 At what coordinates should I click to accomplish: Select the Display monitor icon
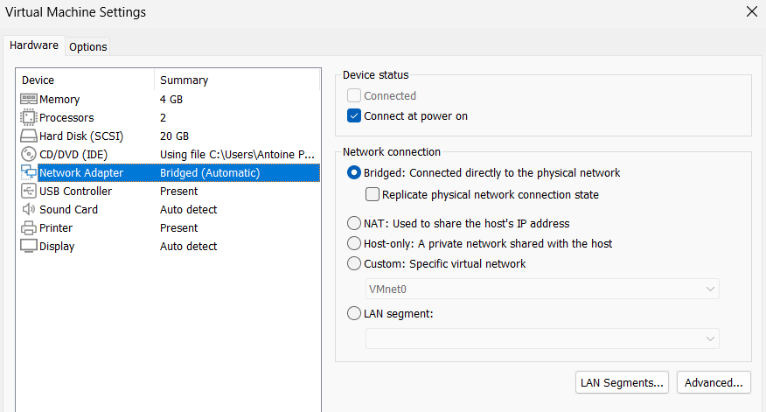28,247
